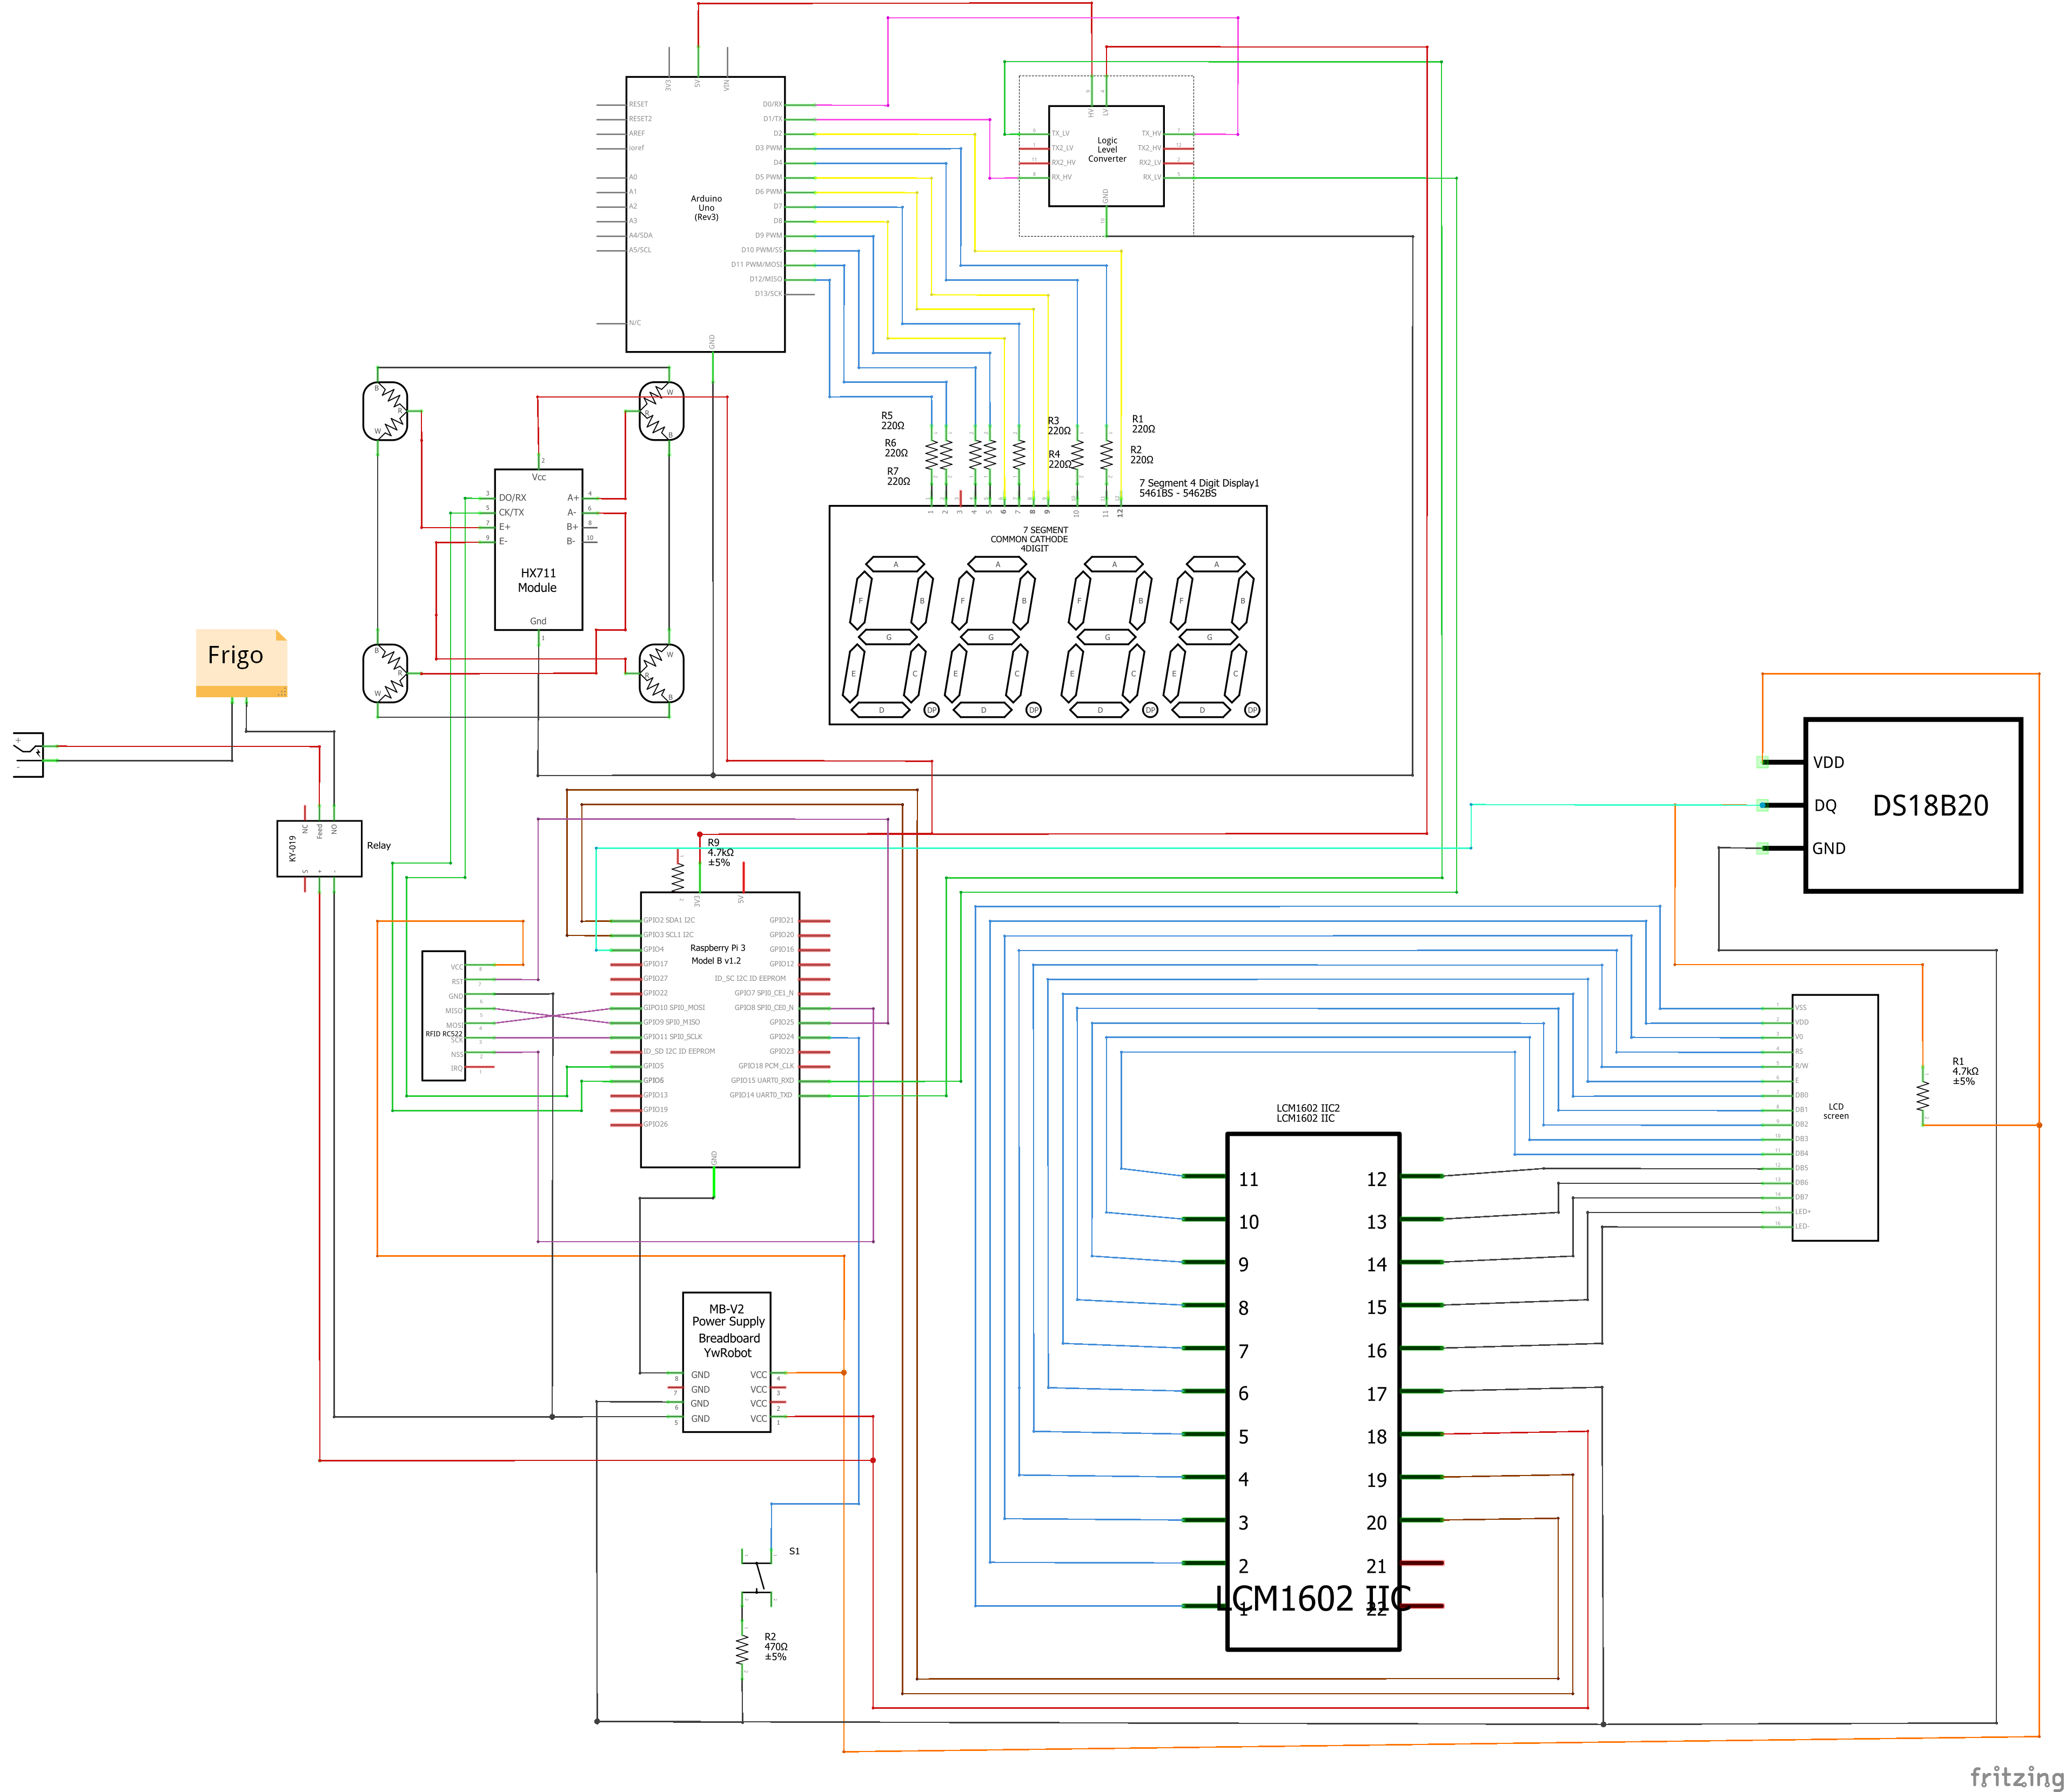The width and height of the screenshot is (2065, 1792).
Task: Click the R4 220Ω label
Action: pos(1060,459)
